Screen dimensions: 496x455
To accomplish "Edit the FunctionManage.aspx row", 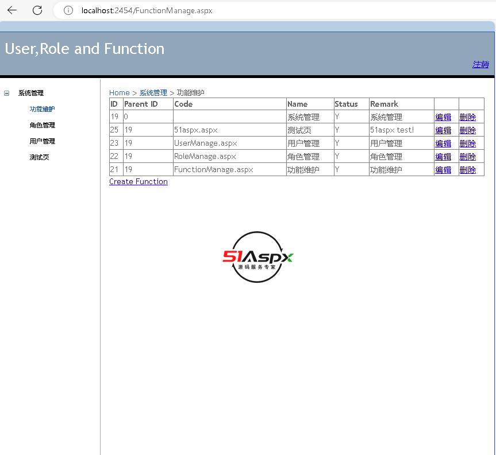I will tap(443, 170).
